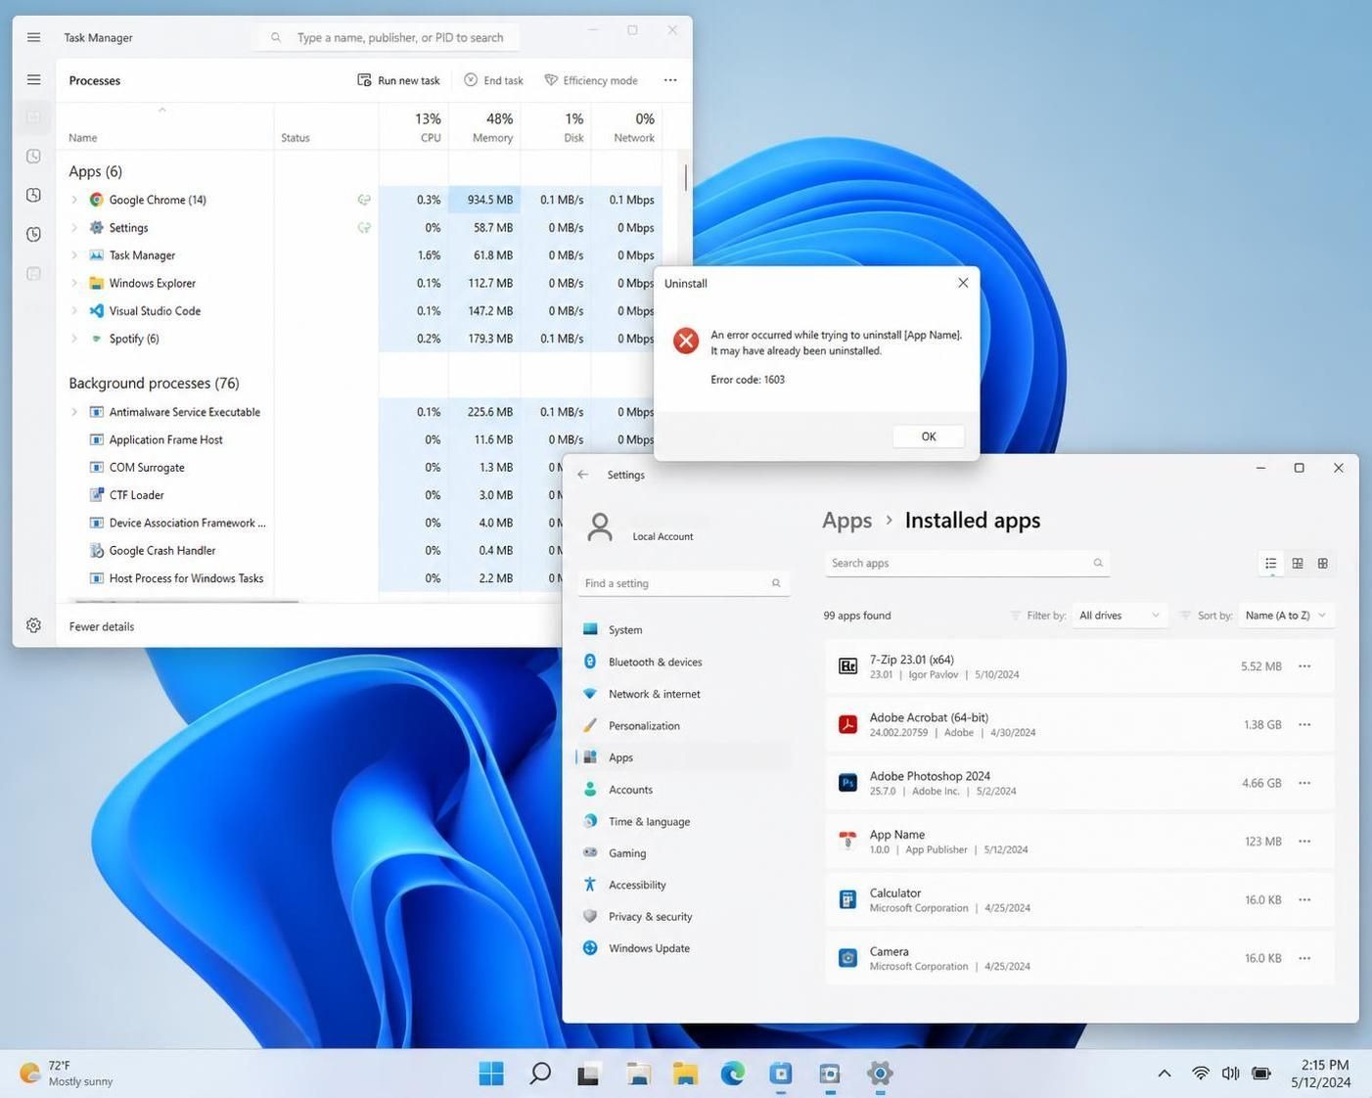Click the Spotify process icon
This screenshot has height=1098, width=1372.
pyautogui.click(x=96, y=339)
